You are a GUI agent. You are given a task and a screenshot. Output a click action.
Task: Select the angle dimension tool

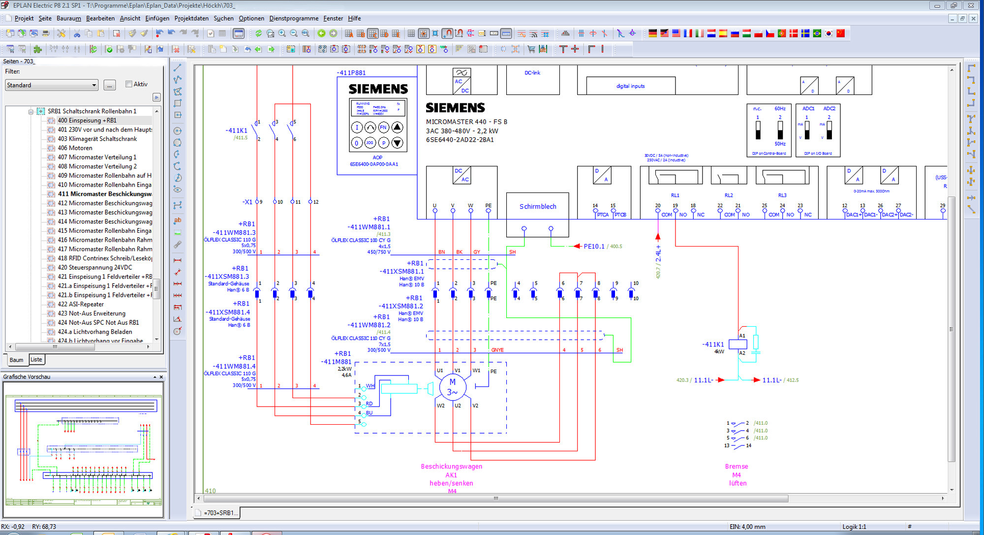[x=178, y=319]
